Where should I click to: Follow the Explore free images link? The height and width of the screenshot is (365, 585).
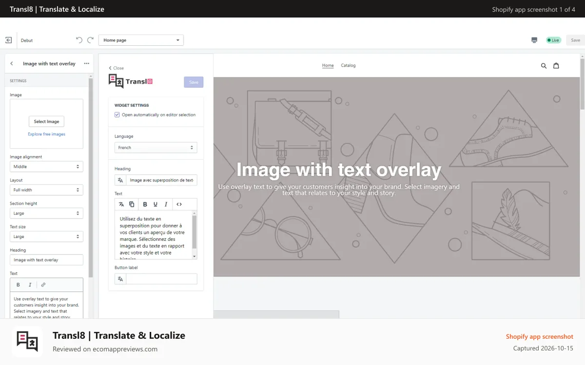point(46,134)
